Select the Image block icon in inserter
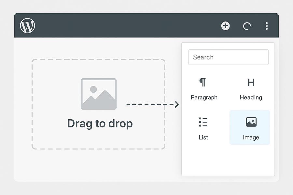 pos(251,122)
